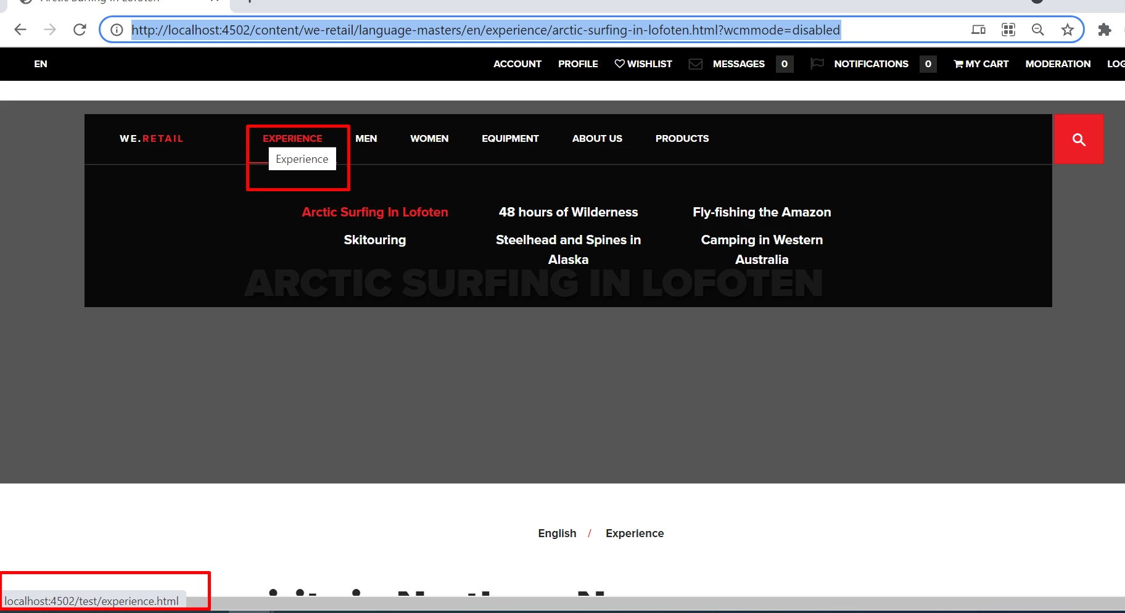The height and width of the screenshot is (613, 1125).
Task: Open Notifications in the top bar
Action: pos(871,64)
